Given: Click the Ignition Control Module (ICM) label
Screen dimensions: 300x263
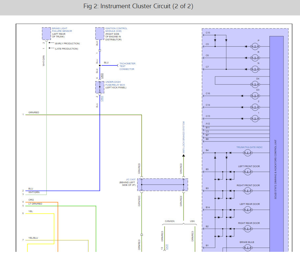Looking at the screenshot, I should (x=116, y=30).
